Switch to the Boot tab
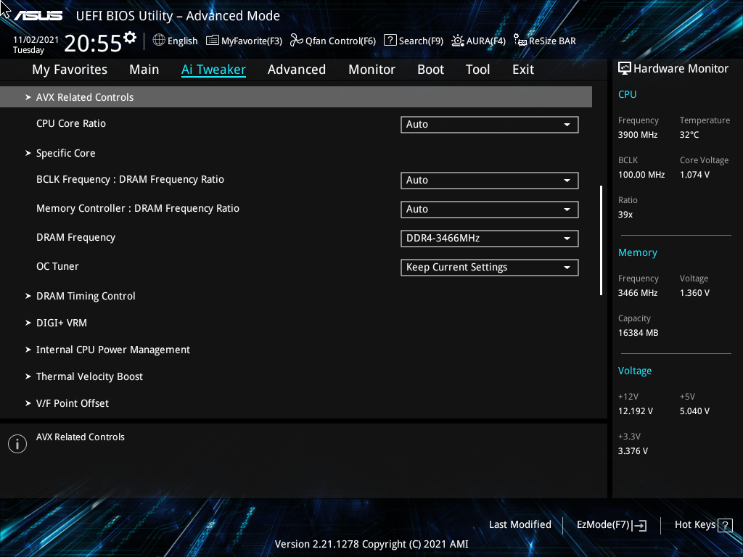 pyautogui.click(x=430, y=70)
